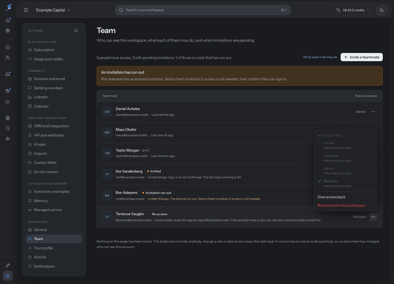
Task: Open the Example Capital workspace dropdown
Action: (53, 10)
